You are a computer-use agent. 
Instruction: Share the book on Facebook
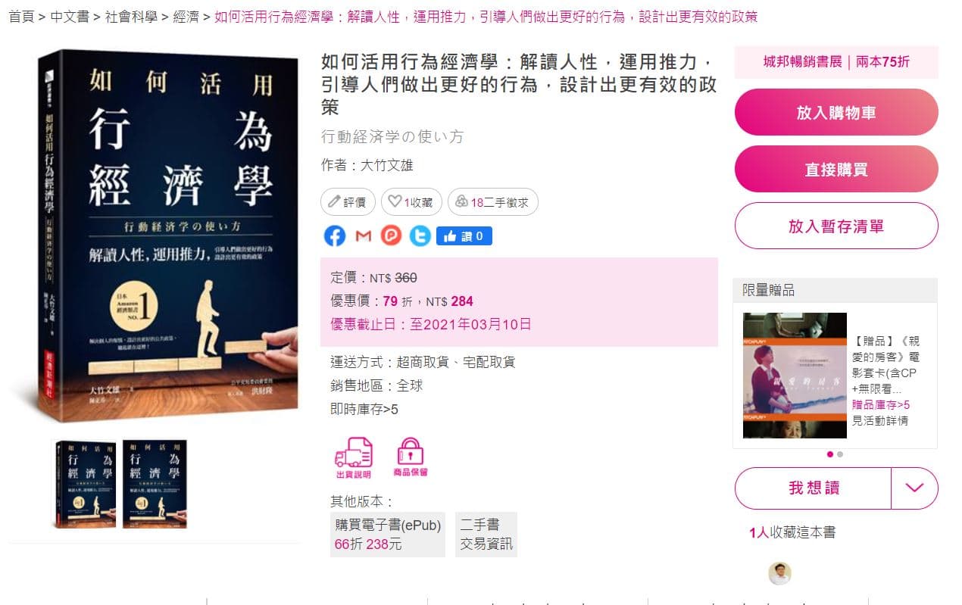point(334,235)
